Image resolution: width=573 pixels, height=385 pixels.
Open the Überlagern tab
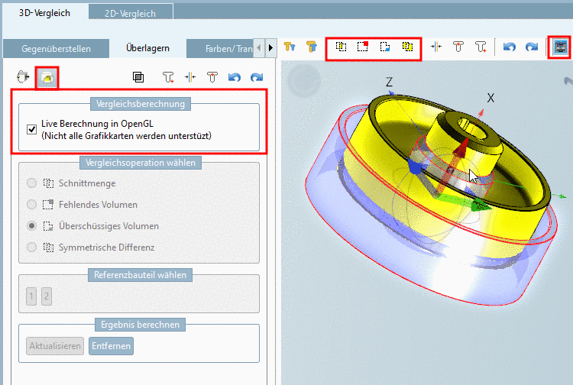tap(147, 48)
